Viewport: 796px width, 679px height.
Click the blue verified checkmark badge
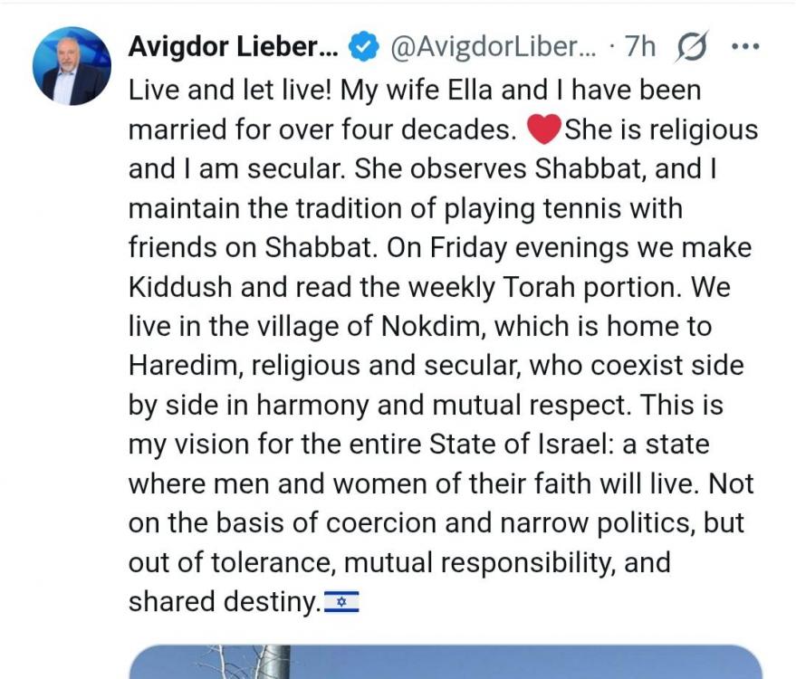coord(363,46)
